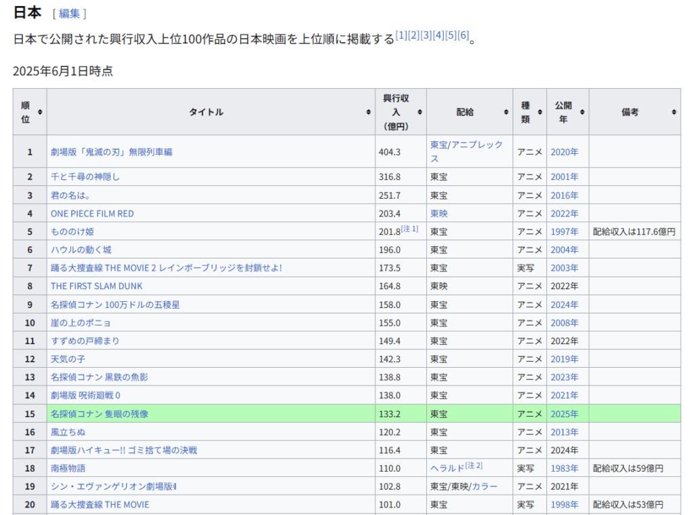Open THE FIRST SLAM DUNK link

[96, 286]
